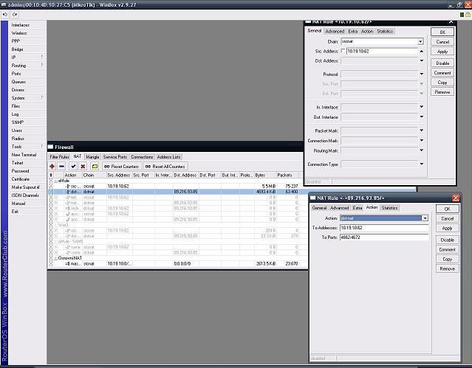The width and height of the screenshot is (472, 368).
Task: Open Connections tab in Firewall window
Action: coord(142,157)
